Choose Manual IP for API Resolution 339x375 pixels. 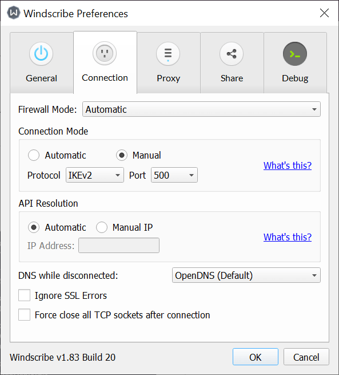[x=102, y=227]
